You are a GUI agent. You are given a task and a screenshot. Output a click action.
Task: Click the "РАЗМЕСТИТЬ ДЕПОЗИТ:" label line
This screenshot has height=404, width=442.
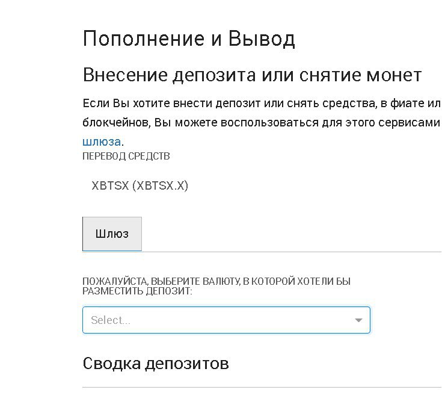click(x=137, y=291)
